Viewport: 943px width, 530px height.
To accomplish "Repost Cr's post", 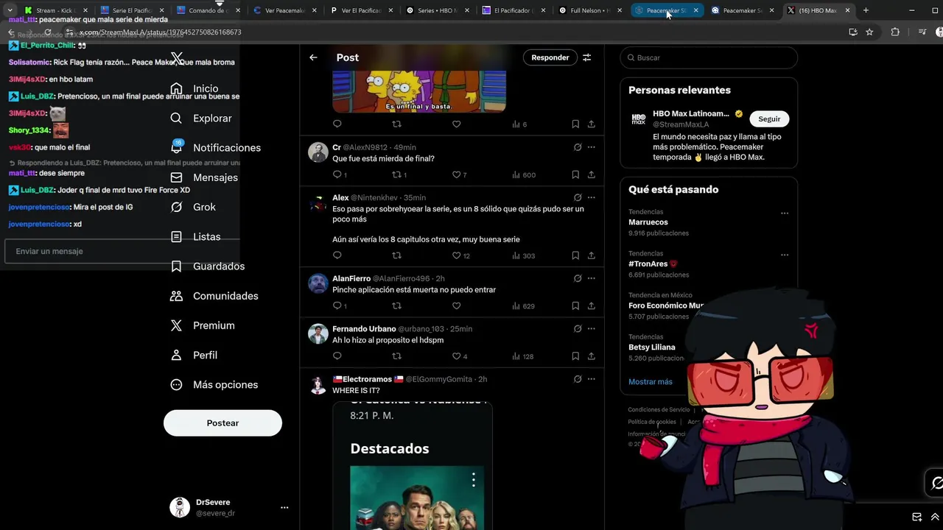I will click(396, 174).
